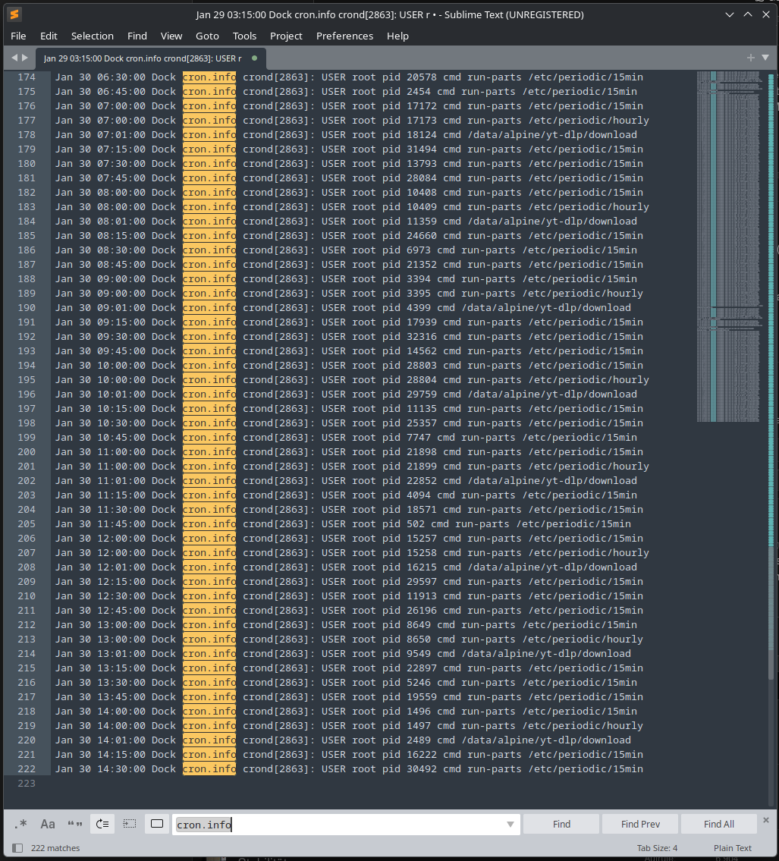Click the minimap code preview

coord(730,247)
